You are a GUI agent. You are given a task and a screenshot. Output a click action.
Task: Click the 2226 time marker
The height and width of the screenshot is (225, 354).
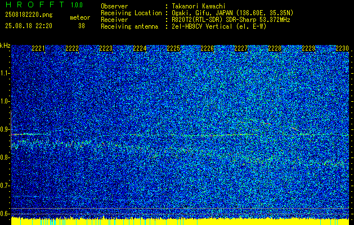click(x=207, y=48)
